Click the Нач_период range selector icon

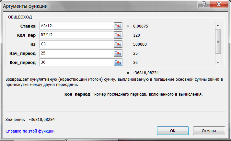point(118,53)
